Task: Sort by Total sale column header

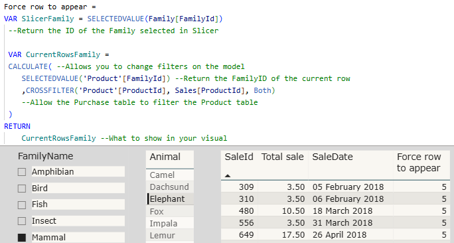Action: [283, 157]
